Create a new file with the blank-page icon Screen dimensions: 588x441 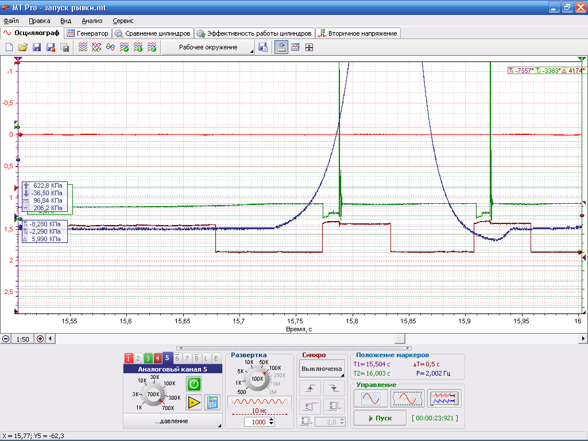[9, 47]
